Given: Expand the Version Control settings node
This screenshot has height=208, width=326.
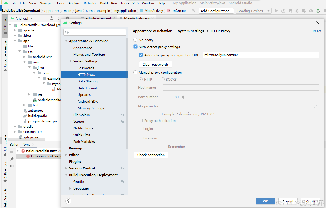Looking at the screenshot, I should point(66,168).
